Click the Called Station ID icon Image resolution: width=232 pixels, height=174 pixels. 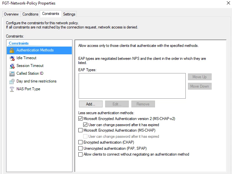pos(12,74)
